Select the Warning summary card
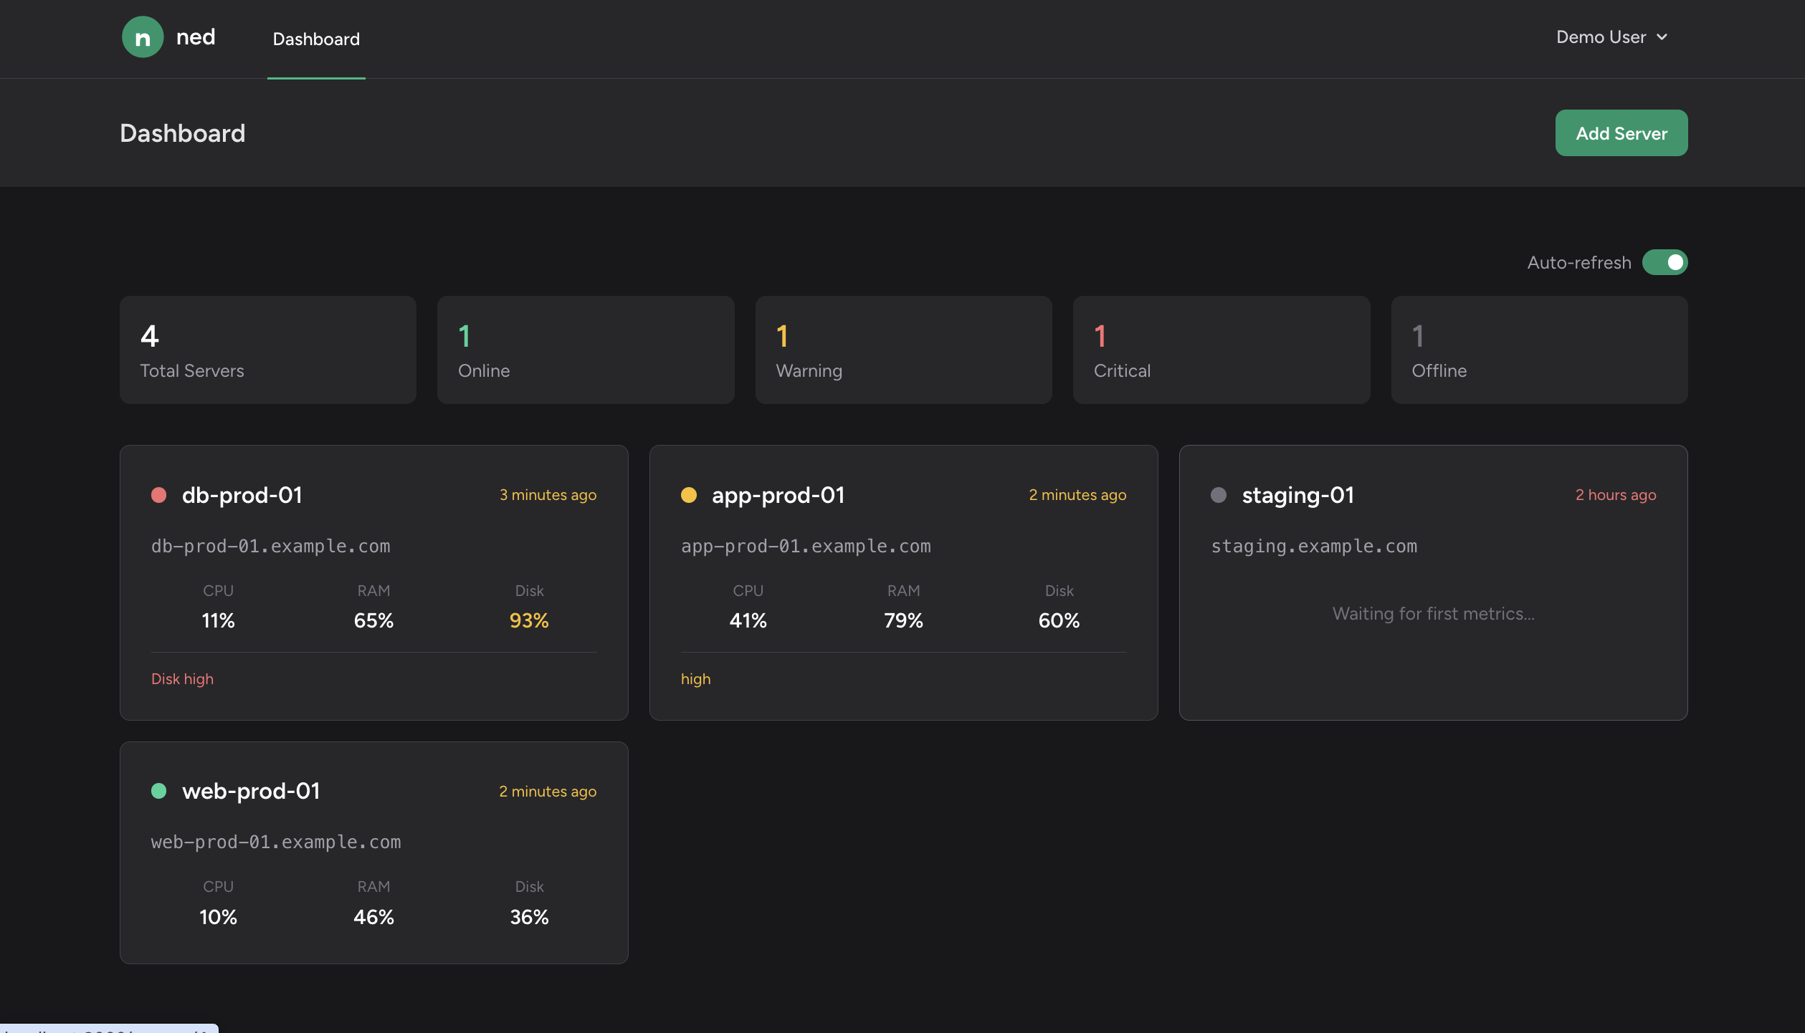Viewport: 1805px width, 1033px height. click(x=903, y=350)
